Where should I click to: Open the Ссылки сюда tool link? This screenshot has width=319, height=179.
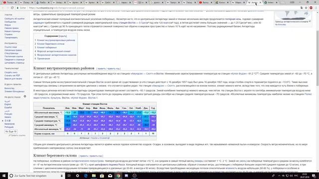click(10, 47)
